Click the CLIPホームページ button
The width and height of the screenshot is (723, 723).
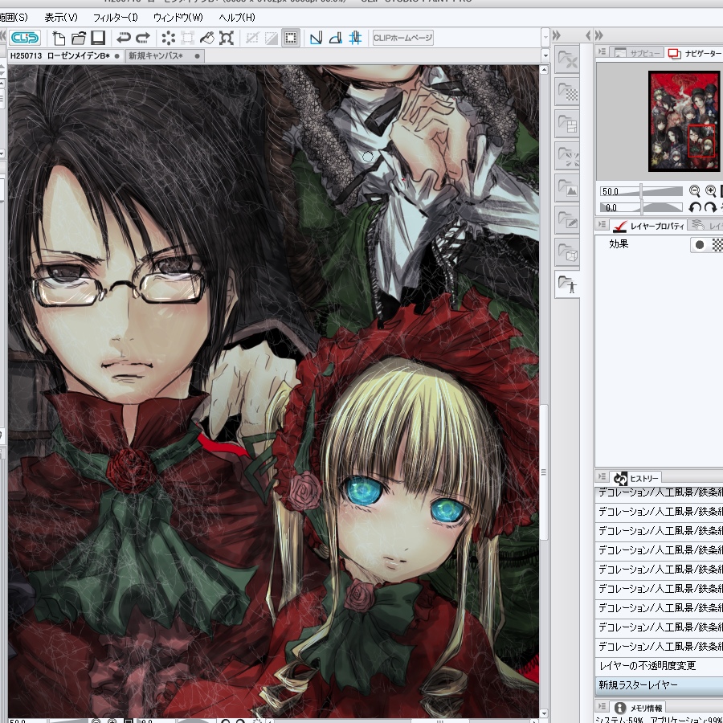click(x=403, y=38)
